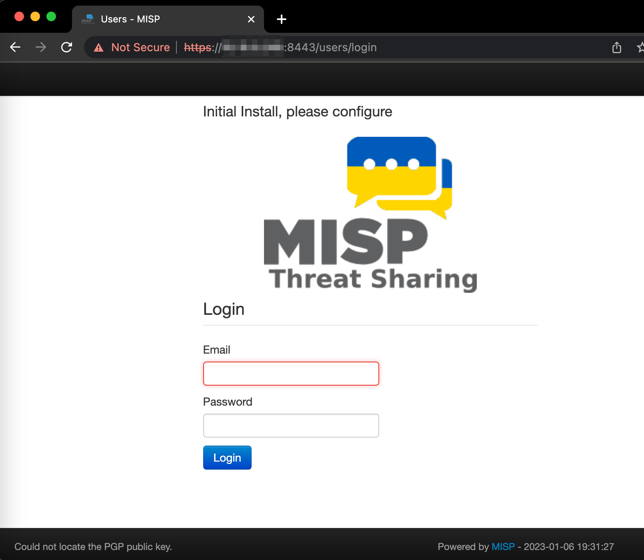644x560 pixels.
Task: Bookmark the page via the star icon
Action: 640,47
